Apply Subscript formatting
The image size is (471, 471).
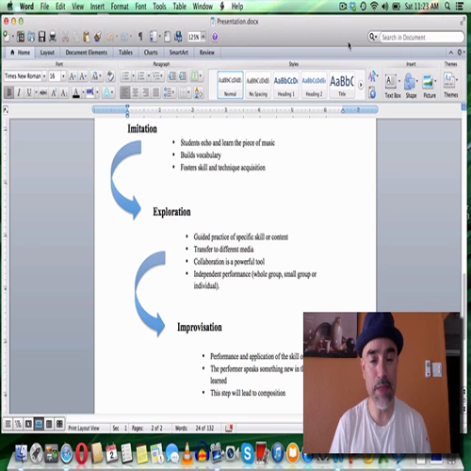64,92
